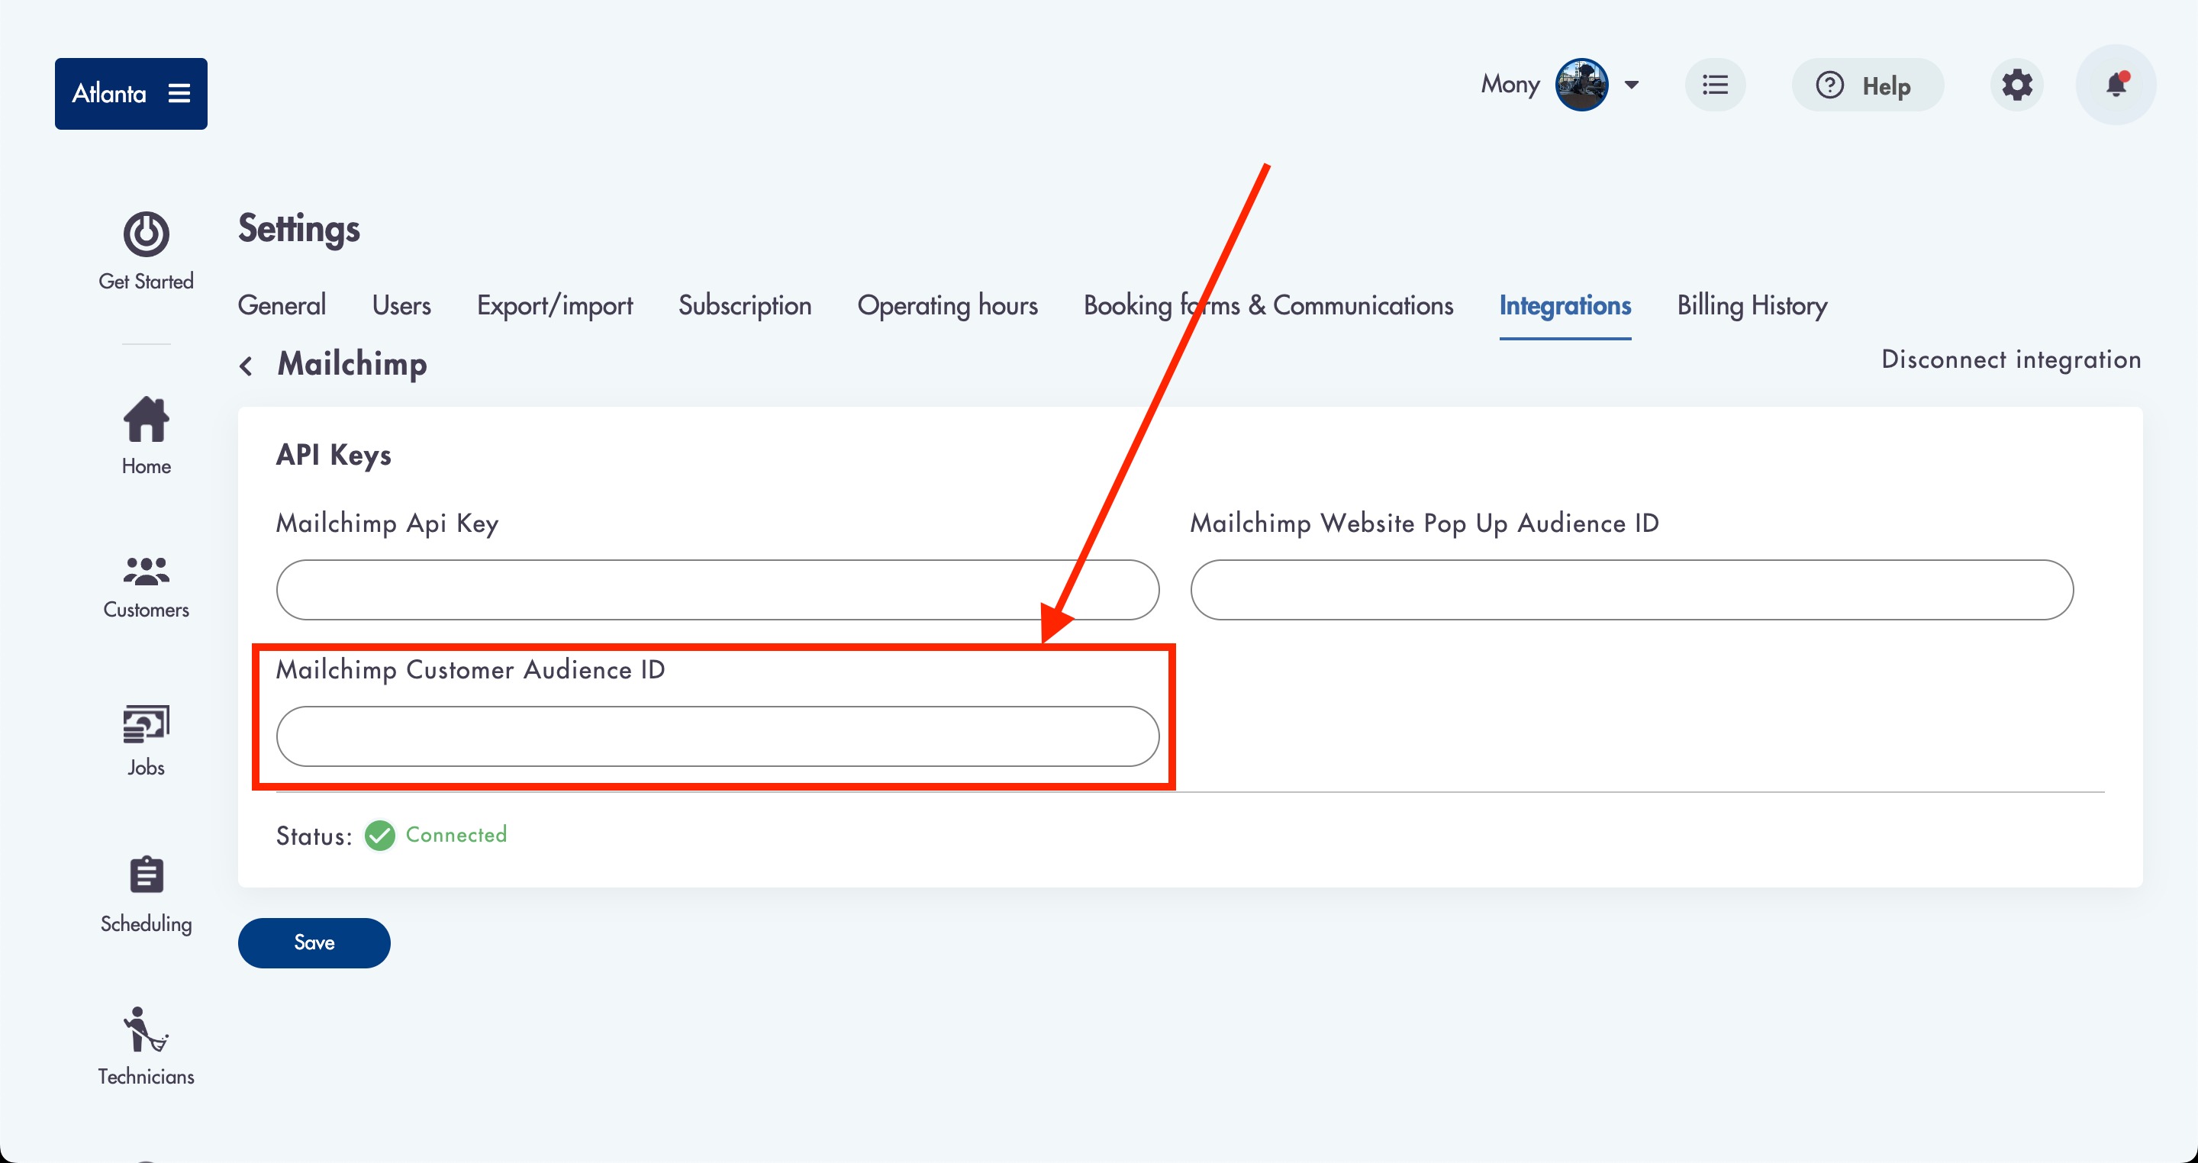Open Booking forms & Communications tab
2198x1163 pixels.
tap(1268, 305)
